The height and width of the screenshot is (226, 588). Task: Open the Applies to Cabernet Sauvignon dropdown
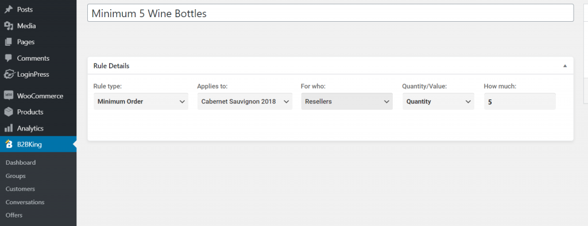tap(245, 101)
